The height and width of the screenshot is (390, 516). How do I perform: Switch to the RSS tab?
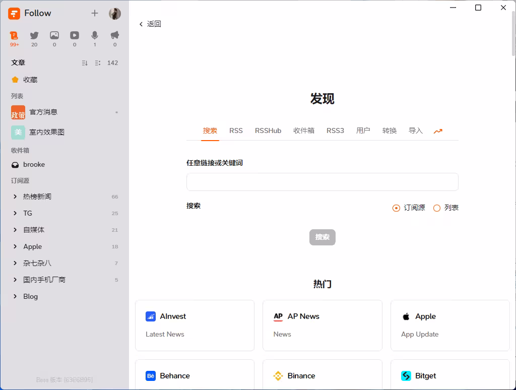[x=236, y=131]
